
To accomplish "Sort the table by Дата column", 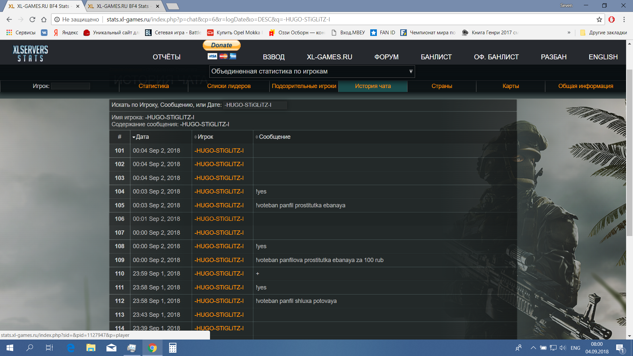I will (142, 137).
